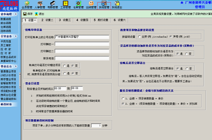The width and height of the screenshot is (212, 140).
Task: Open 项目配料设置 in sidebar
Action: pos(8,91)
